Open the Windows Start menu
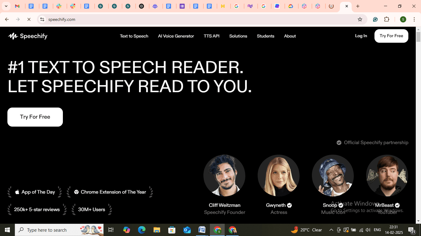421x236 pixels. click(7, 230)
